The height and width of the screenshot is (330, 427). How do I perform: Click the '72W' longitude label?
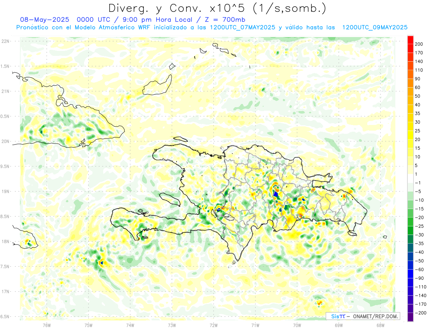213,325
